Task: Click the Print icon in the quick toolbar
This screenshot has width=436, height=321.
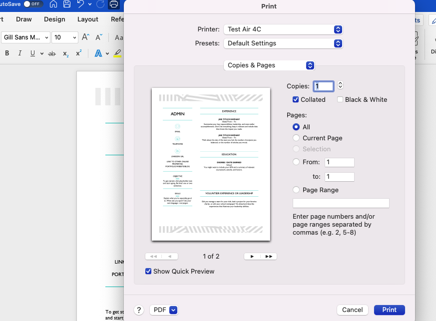Action: tap(114, 4)
